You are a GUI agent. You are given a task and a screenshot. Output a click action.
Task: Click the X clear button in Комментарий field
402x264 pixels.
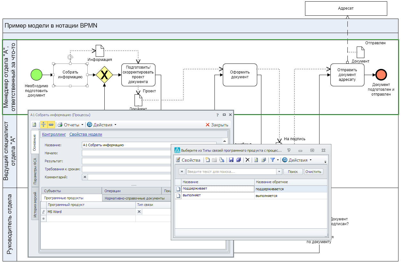(85, 177)
